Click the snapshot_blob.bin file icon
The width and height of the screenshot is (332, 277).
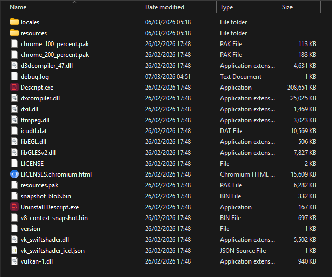click(15, 196)
